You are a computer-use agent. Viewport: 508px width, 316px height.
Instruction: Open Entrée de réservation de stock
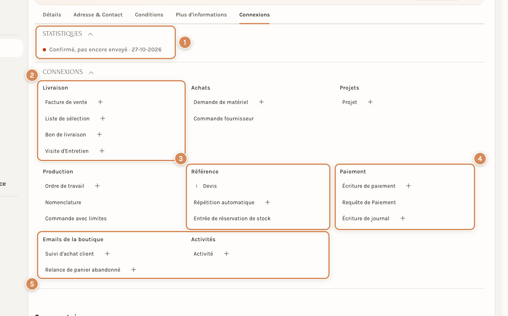coord(232,219)
